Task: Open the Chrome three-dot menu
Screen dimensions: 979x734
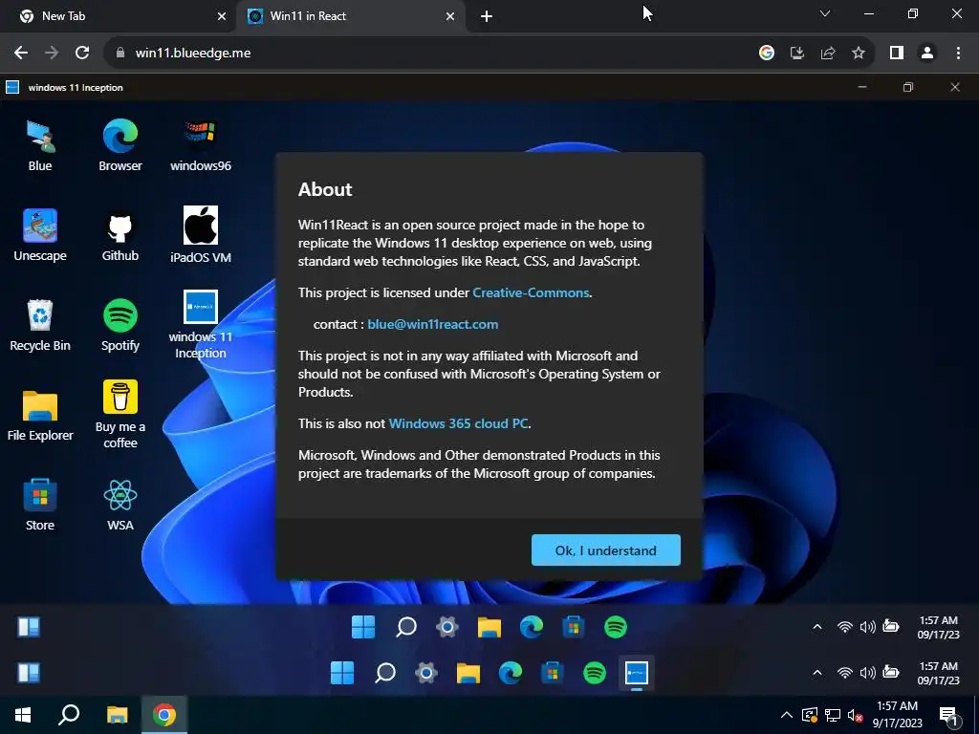Action: click(958, 54)
